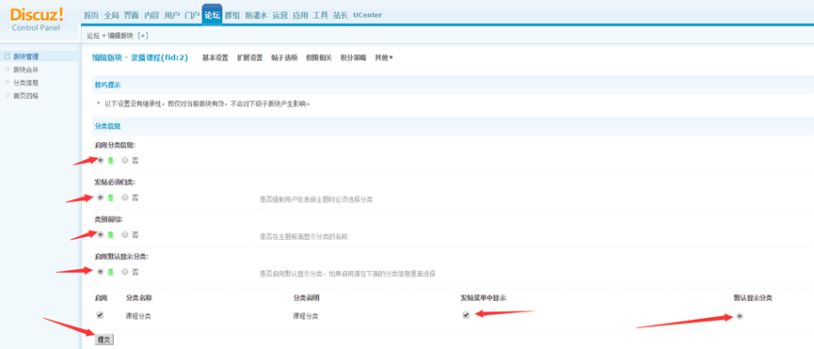Click hint text 是否在主题前面显示分类的名称

pyautogui.click(x=303, y=236)
